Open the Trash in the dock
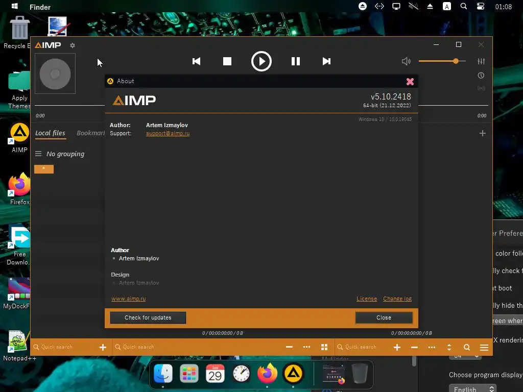Image resolution: width=523 pixels, height=392 pixels. [360, 373]
